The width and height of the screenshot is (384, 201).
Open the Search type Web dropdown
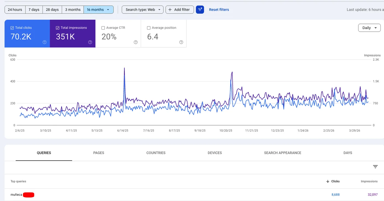pyautogui.click(x=142, y=9)
